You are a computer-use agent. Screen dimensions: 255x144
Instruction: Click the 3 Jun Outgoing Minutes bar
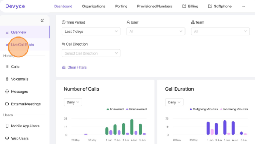coord(225,128)
